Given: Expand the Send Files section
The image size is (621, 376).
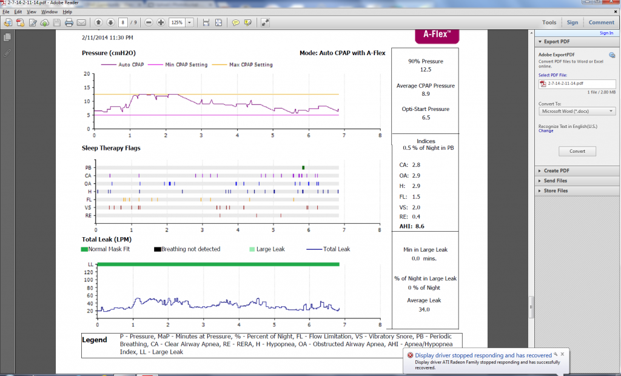Looking at the screenshot, I should tap(540, 181).
